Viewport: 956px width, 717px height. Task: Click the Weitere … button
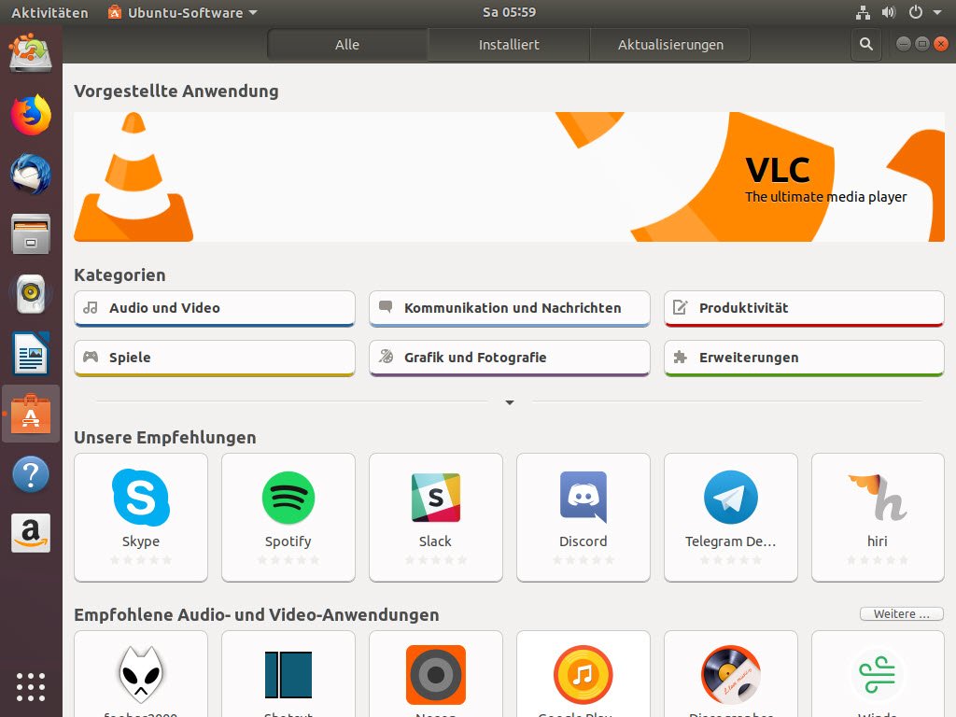click(x=902, y=614)
